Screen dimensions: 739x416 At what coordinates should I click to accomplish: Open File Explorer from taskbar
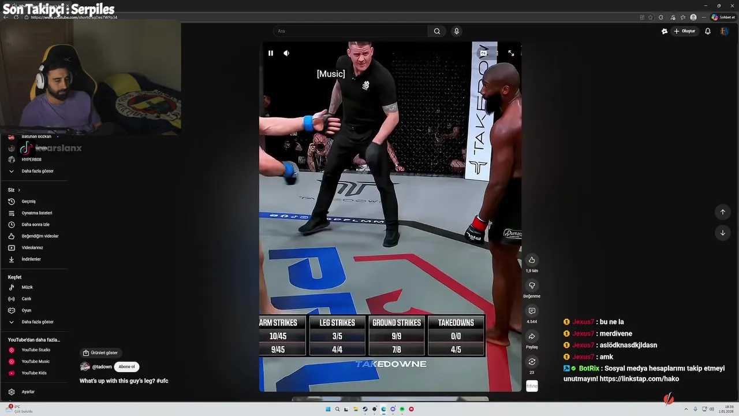(x=356, y=409)
